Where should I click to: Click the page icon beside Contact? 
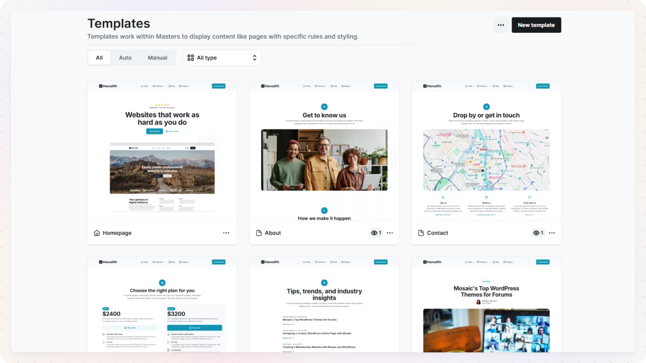click(x=421, y=233)
